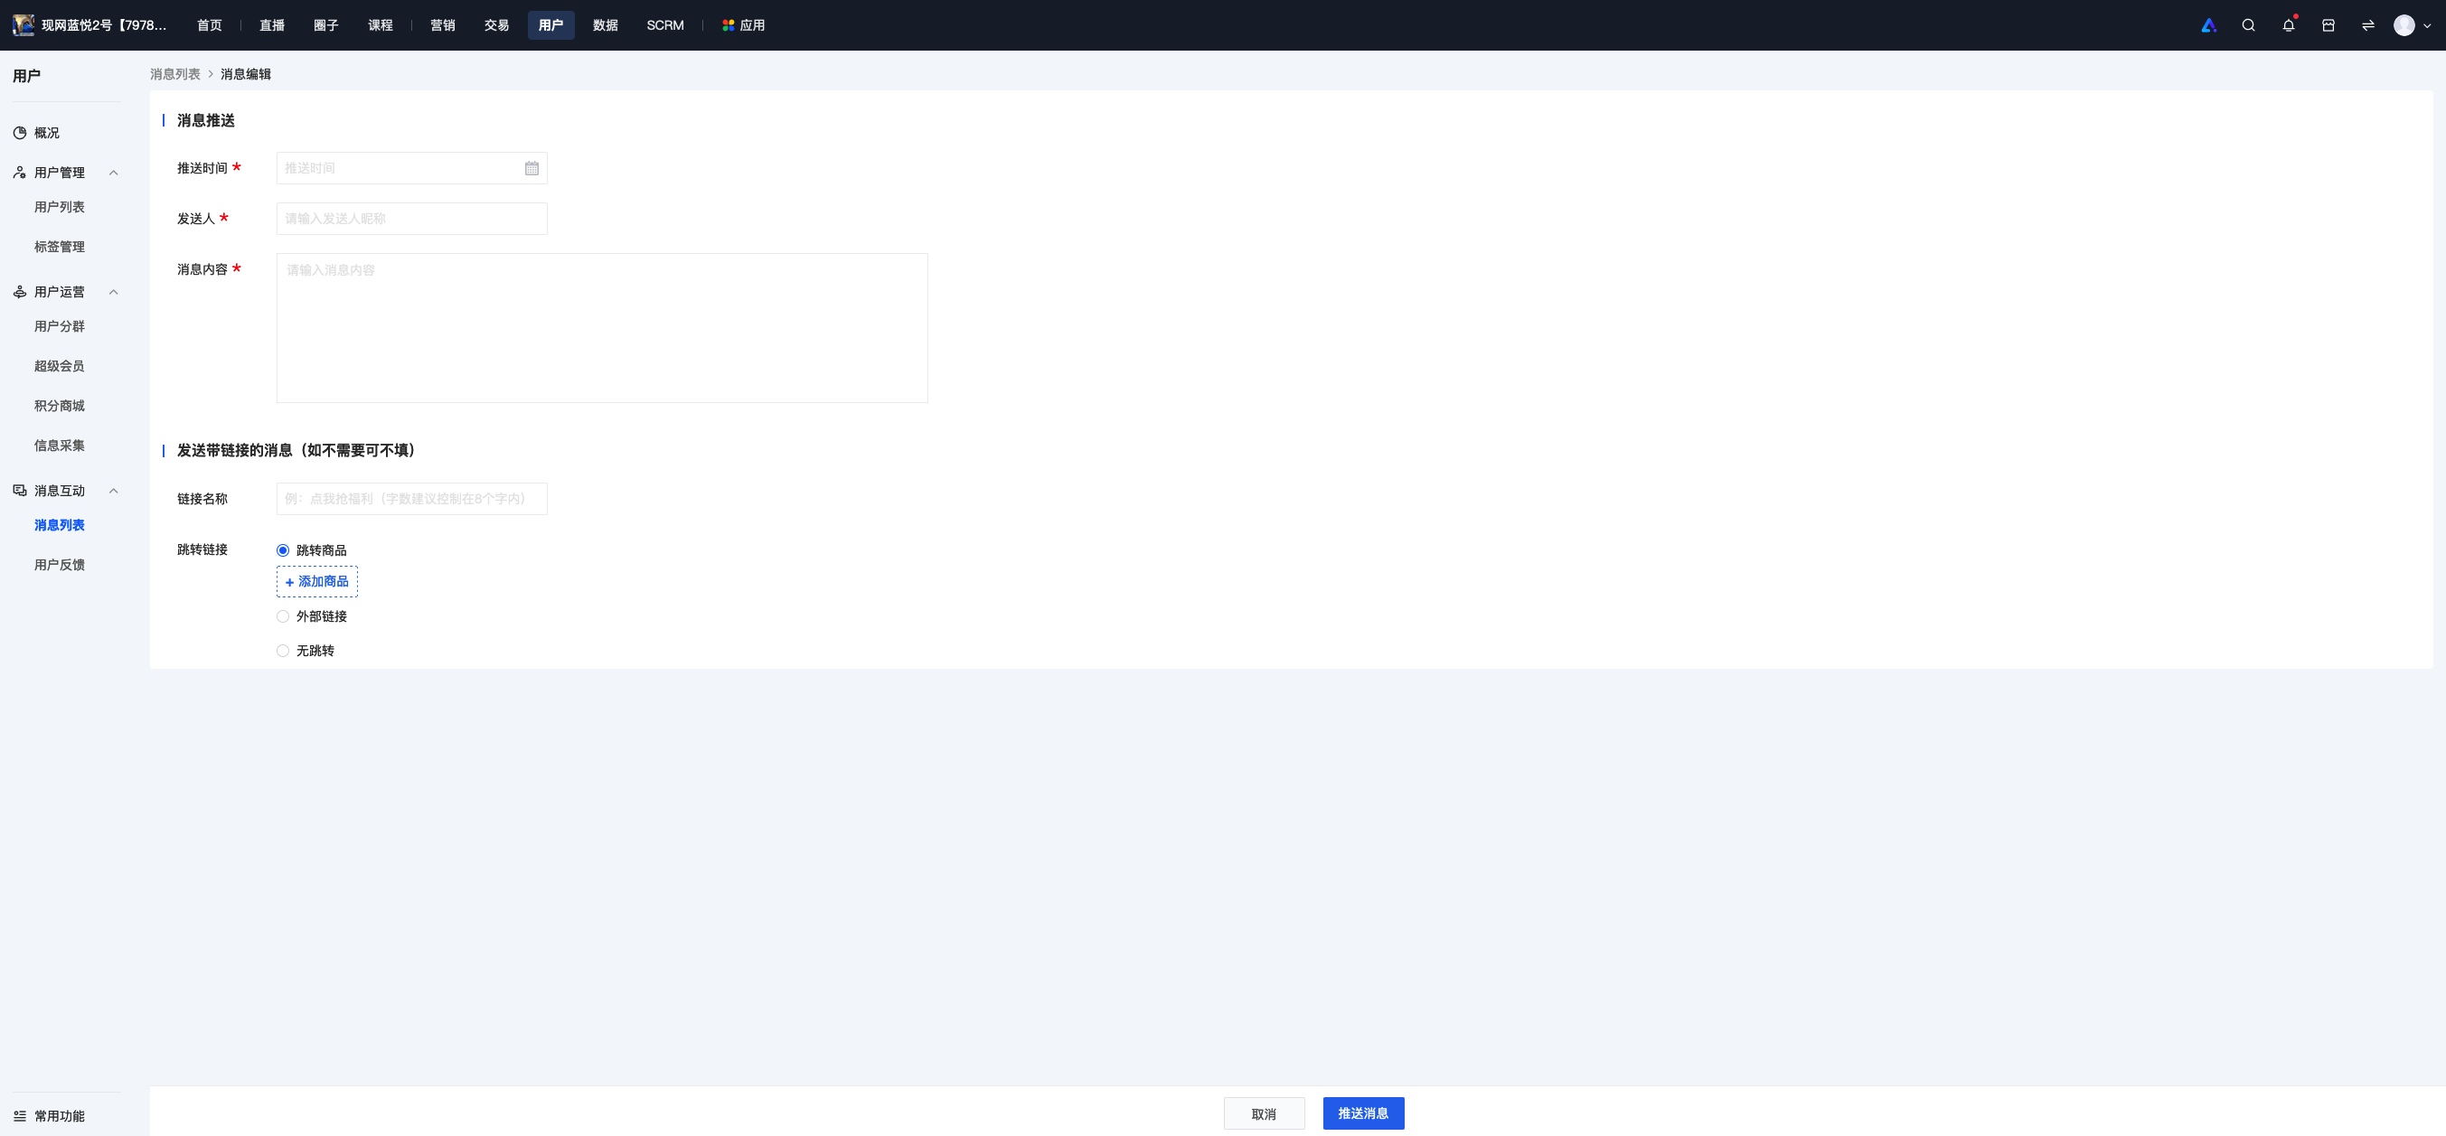Click the 添加商品 button
The image size is (2446, 1136).
(x=317, y=582)
